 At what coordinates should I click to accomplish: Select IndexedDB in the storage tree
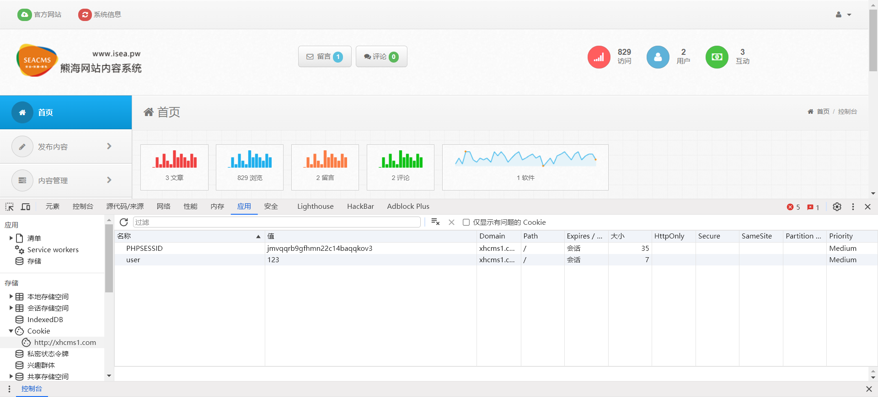45,319
